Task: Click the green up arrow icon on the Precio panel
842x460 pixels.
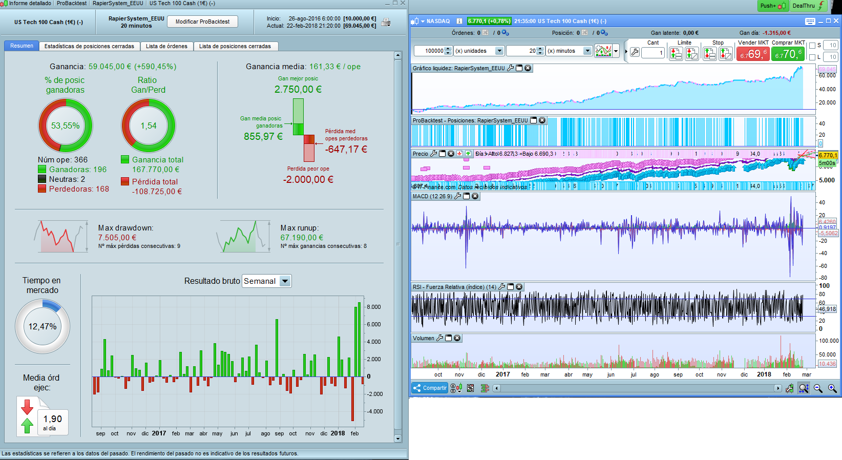Action: click(x=468, y=154)
